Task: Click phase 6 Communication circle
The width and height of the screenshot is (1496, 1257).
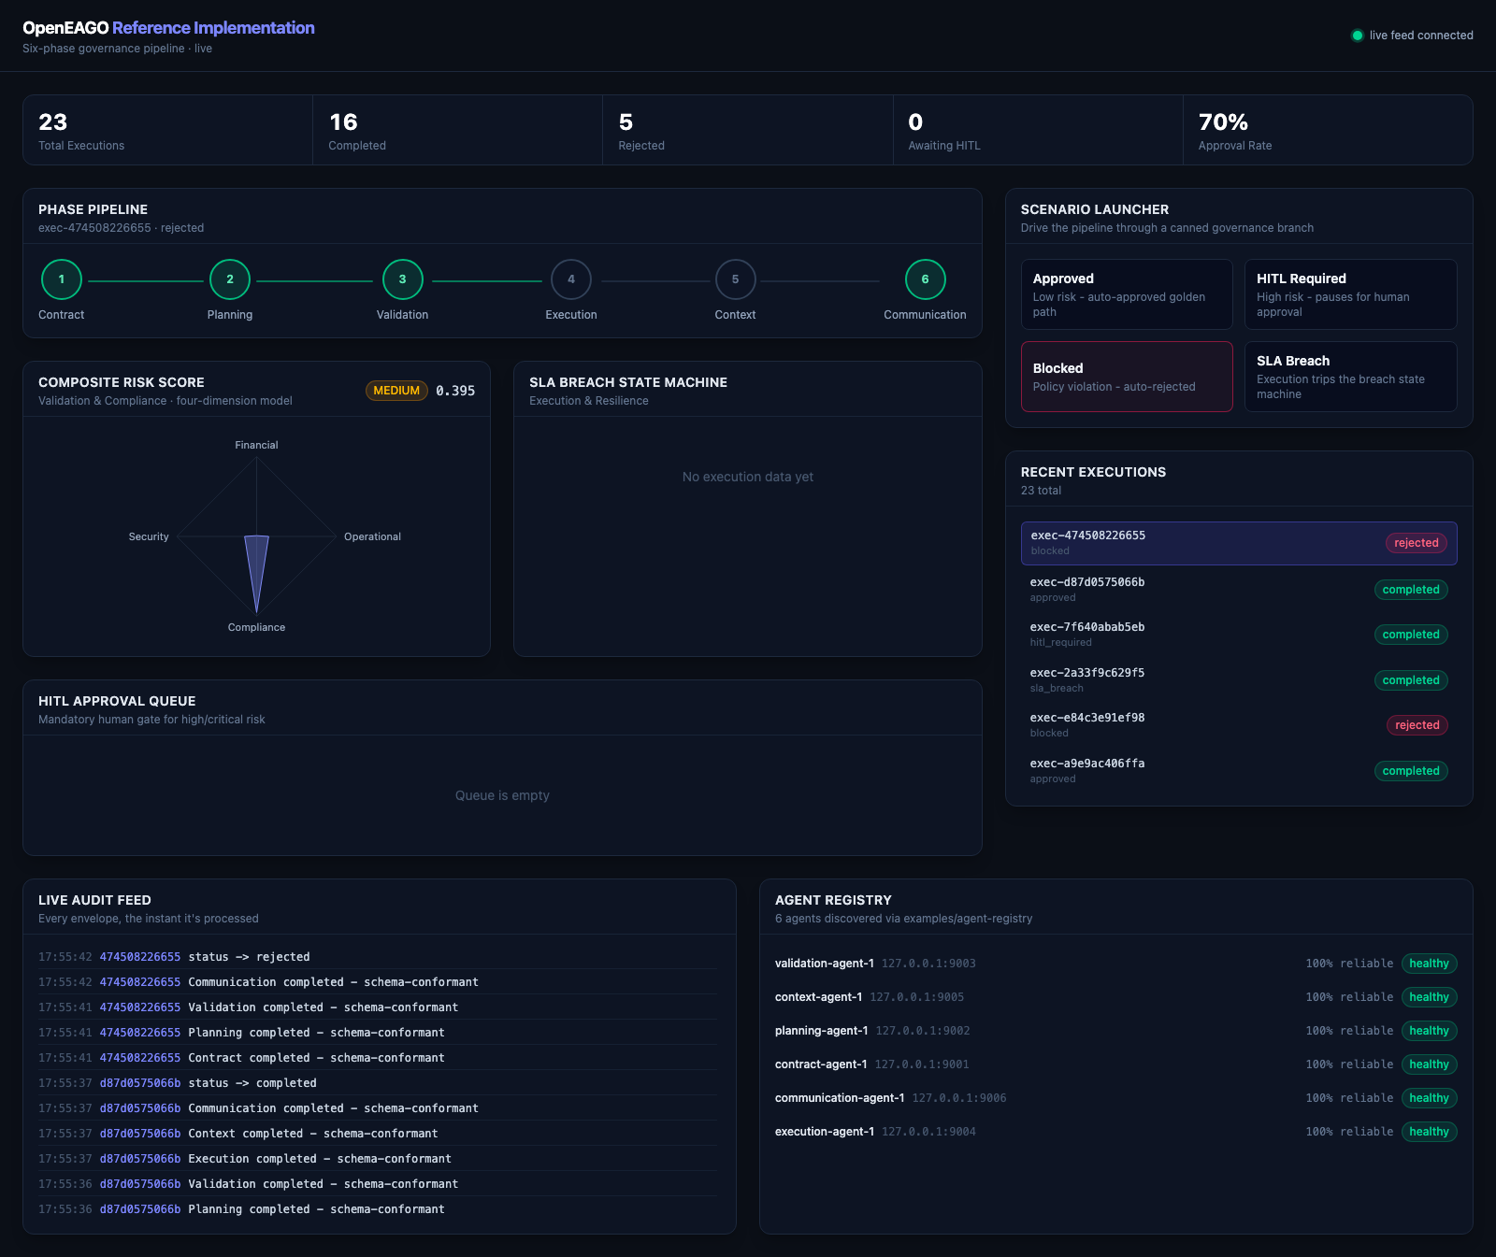Action: [x=926, y=279]
